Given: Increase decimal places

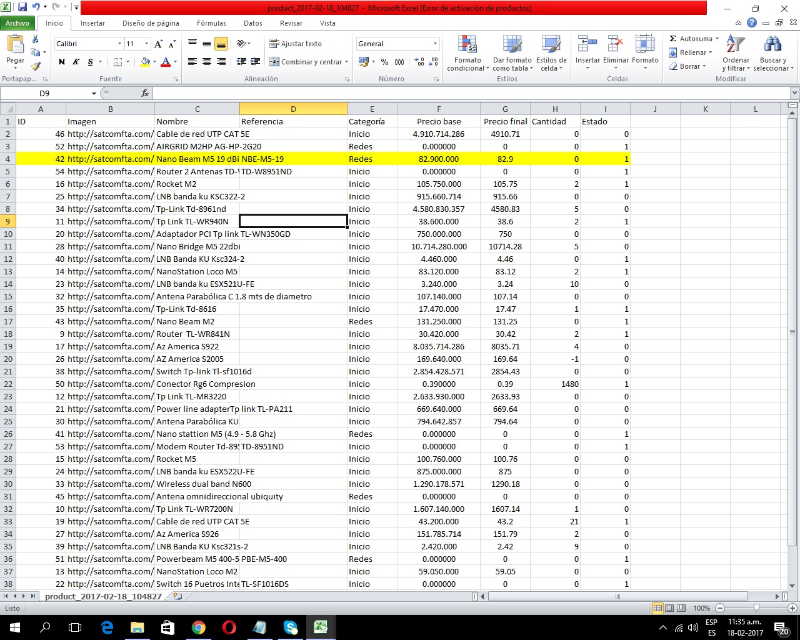Looking at the screenshot, I should click(419, 62).
